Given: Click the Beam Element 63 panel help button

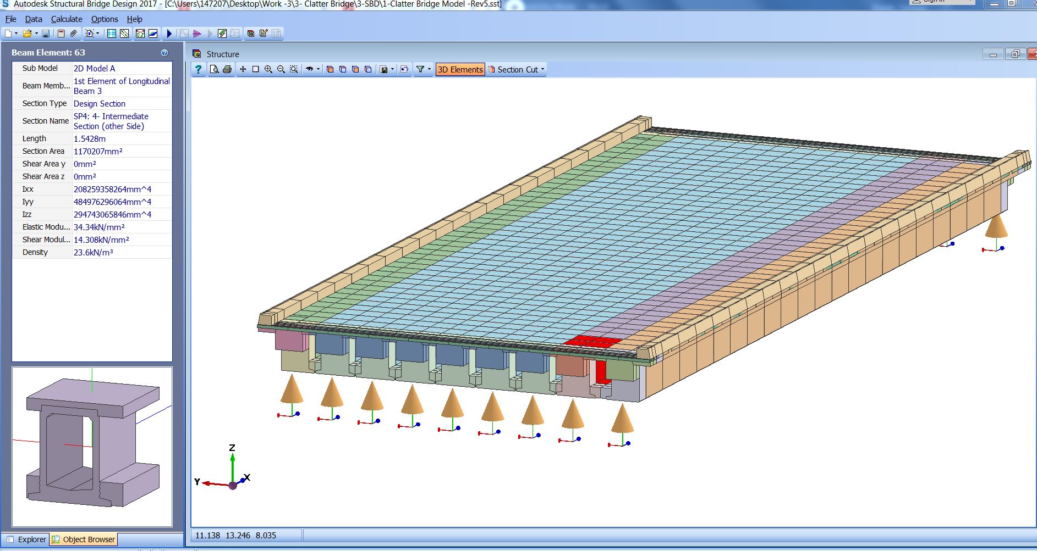Looking at the screenshot, I should tap(163, 53).
